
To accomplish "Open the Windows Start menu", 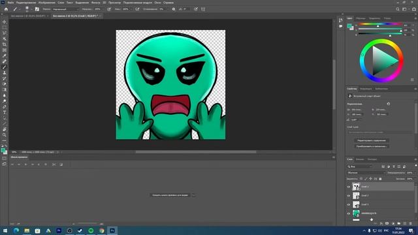I will click(x=5, y=230).
